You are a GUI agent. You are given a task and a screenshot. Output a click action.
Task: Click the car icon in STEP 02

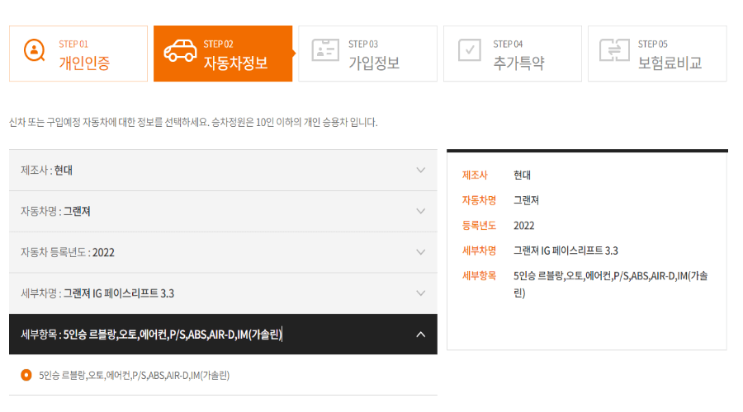coord(180,50)
